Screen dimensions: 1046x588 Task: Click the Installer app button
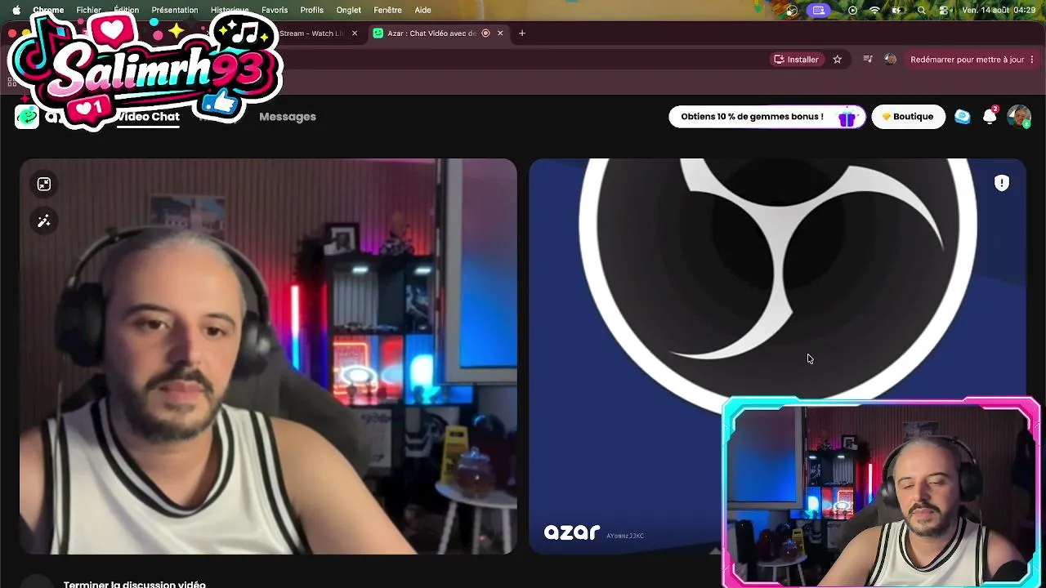797,60
